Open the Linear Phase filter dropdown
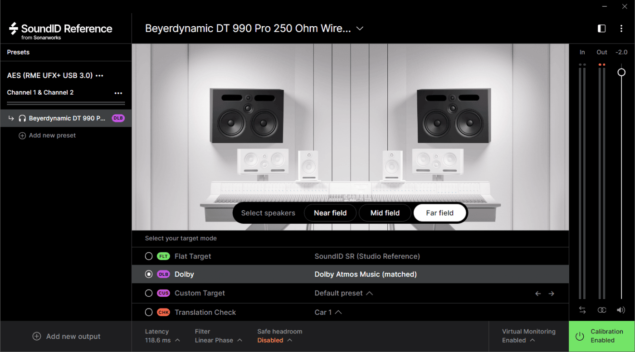The height and width of the screenshot is (352, 635). (x=218, y=340)
